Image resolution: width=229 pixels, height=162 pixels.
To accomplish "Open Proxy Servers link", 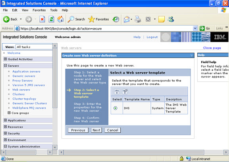I will (23, 81).
